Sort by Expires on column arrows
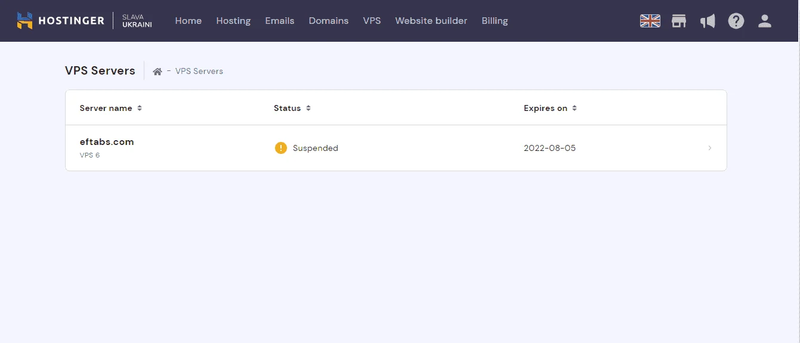The width and height of the screenshot is (800, 343). point(574,109)
